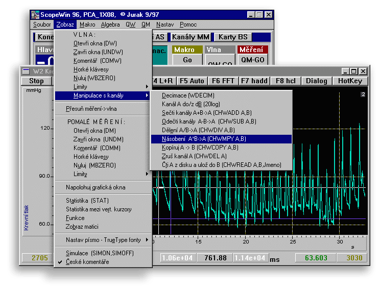Click the HotKey button

click(350, 81)
